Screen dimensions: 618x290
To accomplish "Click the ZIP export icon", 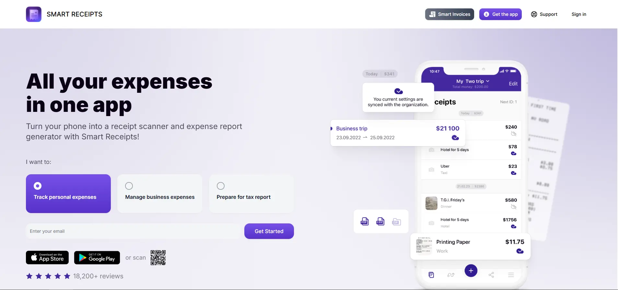I will pyautogui.click(x=396, y=221).
